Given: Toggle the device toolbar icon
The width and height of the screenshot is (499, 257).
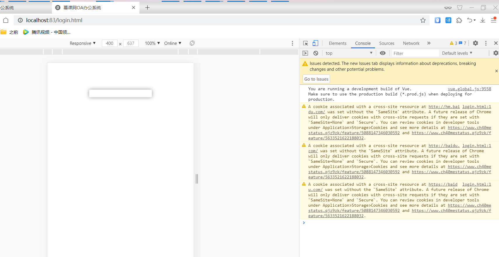Looking at the screenshot, I should (x=315, y=43).
